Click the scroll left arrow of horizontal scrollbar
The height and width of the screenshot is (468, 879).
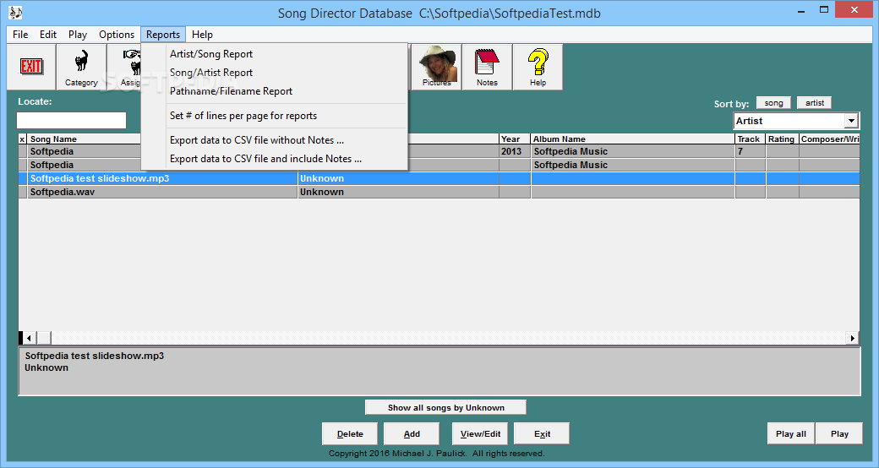coord(29,337)
